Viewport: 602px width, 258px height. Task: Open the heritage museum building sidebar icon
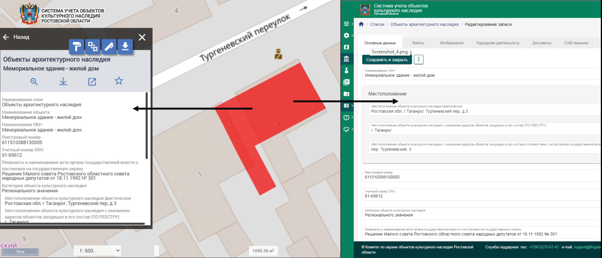(x=346, y=59)
